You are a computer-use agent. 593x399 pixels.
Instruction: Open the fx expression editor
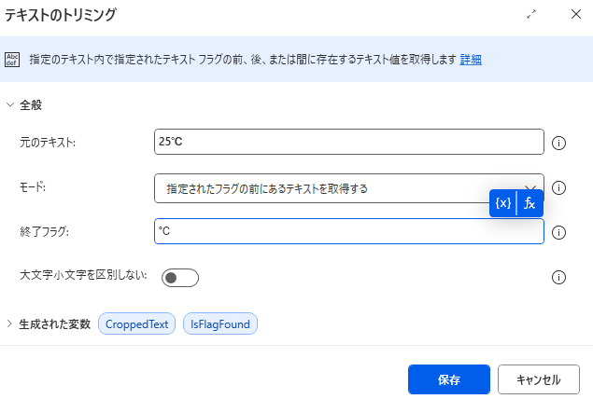coord(529,203)
